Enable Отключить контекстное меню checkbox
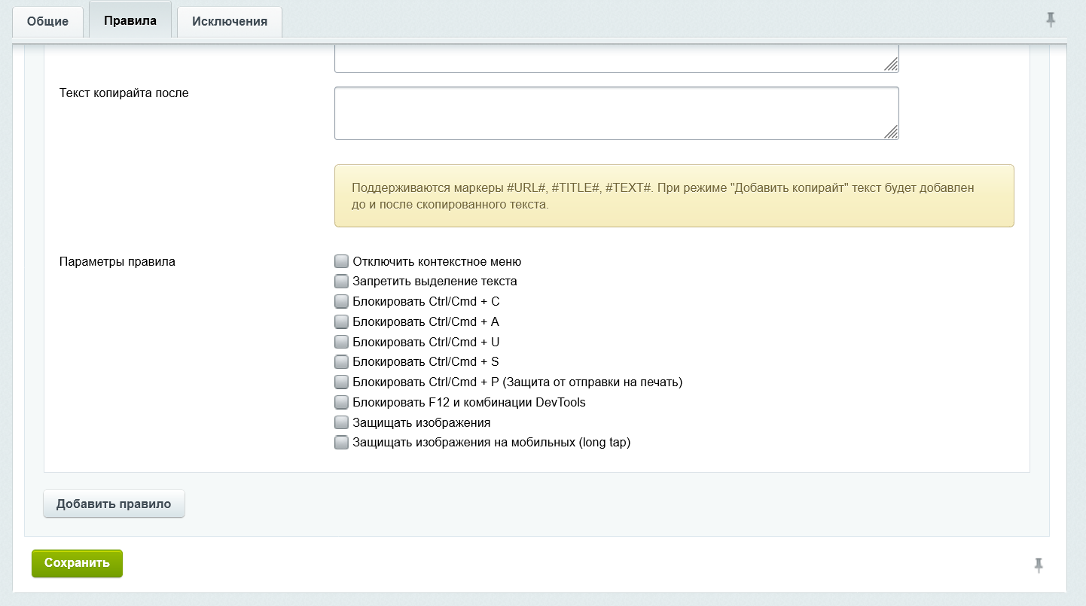The height and width of the screenshot is (606, 1086). (x=342, y=262)
